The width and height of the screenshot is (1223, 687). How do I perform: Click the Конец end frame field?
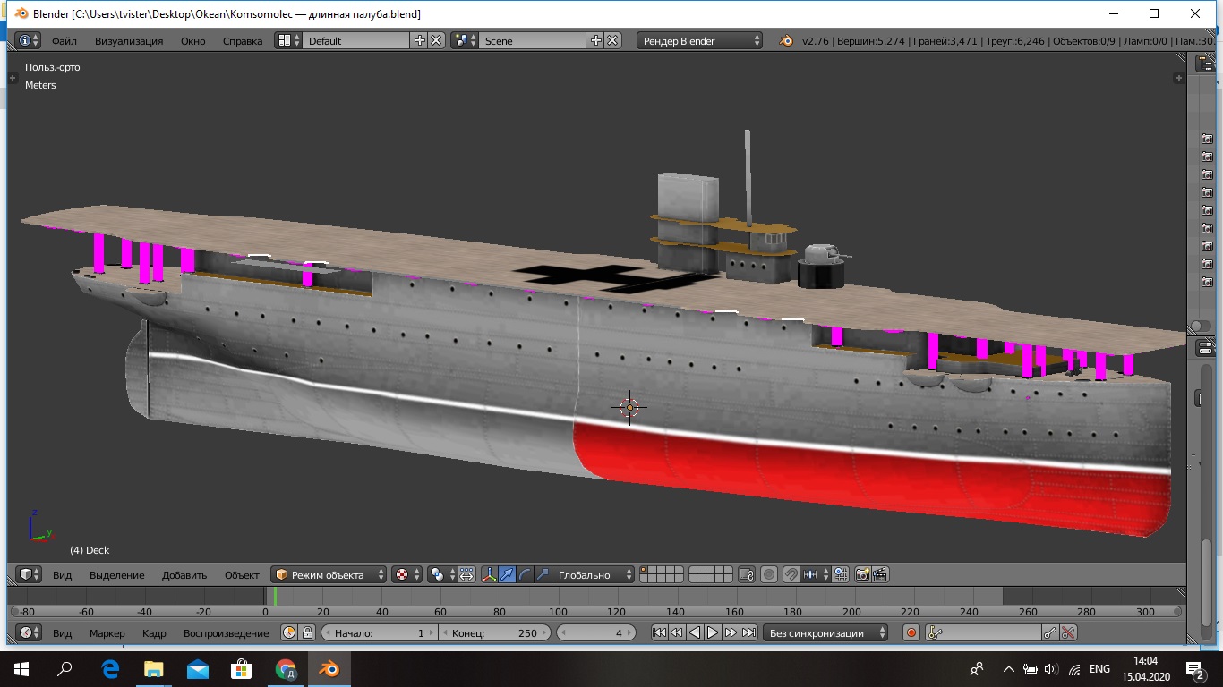(x=494, y=632)
